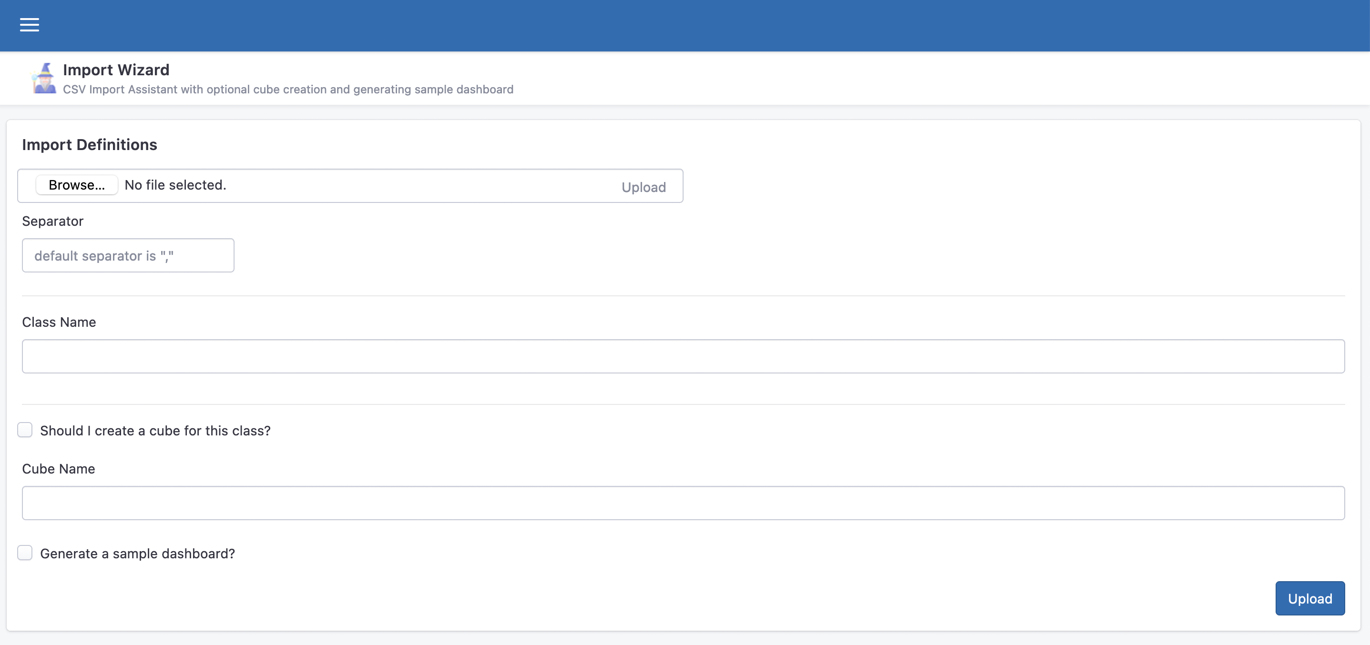Viewport: 1370px width, 645px height.
Task: Focus the Separator input field
Action: (x=128, y=255)
